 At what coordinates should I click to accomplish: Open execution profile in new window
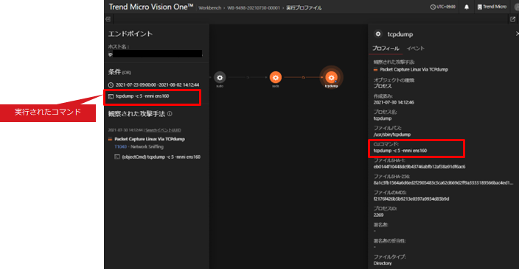point(512,19)
